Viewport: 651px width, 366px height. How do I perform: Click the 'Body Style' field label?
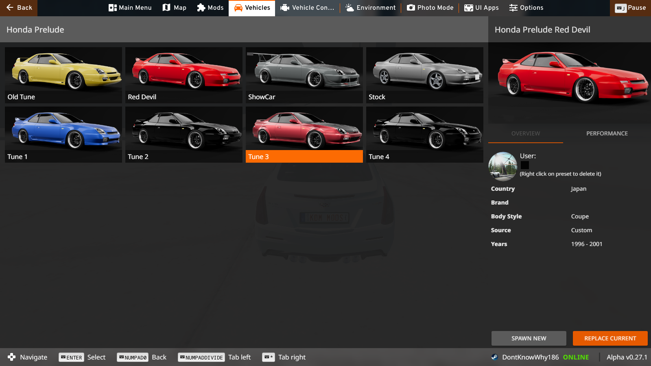(x=506, y=216)
